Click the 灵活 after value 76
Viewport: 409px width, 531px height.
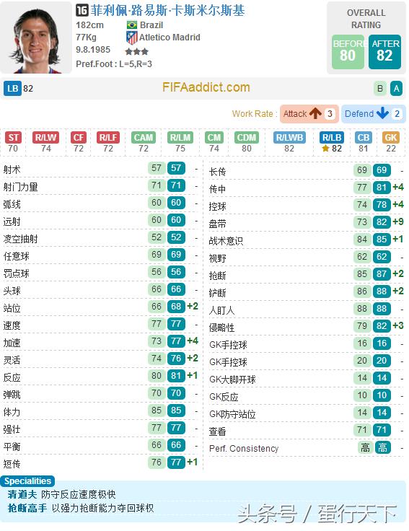176,358
